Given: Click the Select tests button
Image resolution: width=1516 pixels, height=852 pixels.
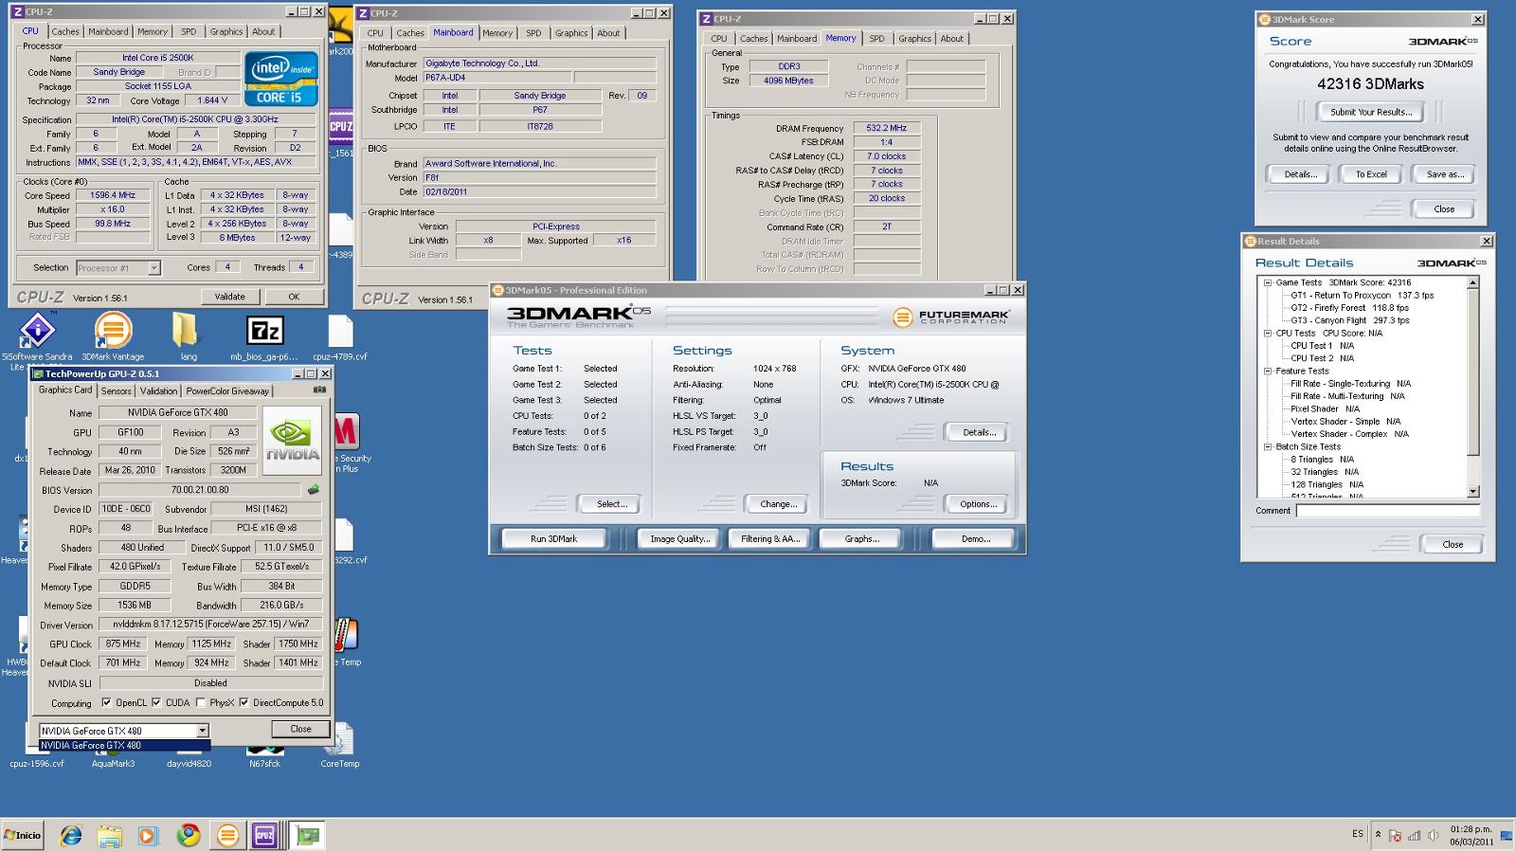Looking at the screenshot, I should [611, 504].
